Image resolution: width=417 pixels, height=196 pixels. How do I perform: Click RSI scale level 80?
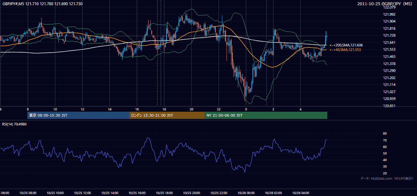pos(385,134)
